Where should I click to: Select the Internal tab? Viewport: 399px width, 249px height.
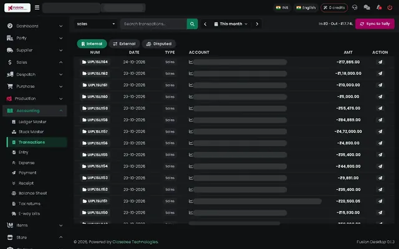pos(92,44)
